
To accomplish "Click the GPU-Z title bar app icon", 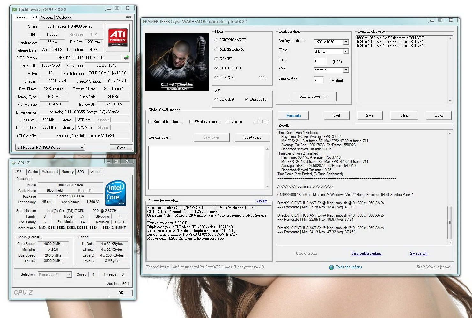I will [14, 10].
